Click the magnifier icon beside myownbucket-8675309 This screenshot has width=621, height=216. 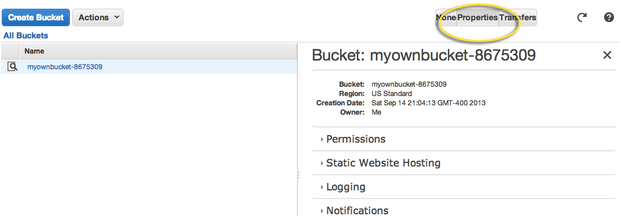coord(12,67)
